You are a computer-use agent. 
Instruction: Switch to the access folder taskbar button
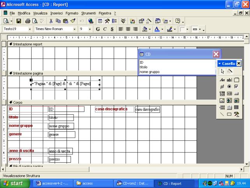(93, 183)
